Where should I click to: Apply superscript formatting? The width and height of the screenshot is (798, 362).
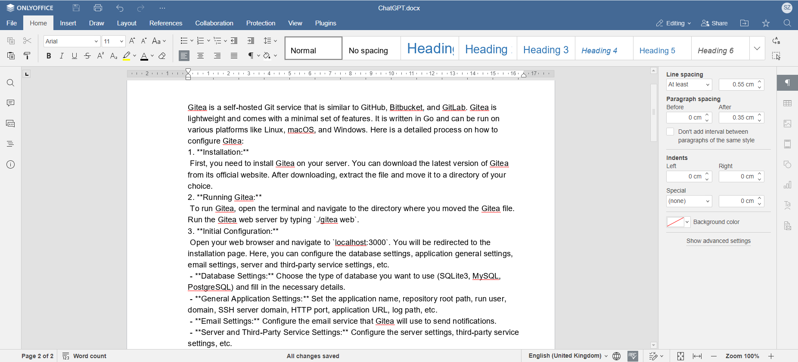coord(100,56)
